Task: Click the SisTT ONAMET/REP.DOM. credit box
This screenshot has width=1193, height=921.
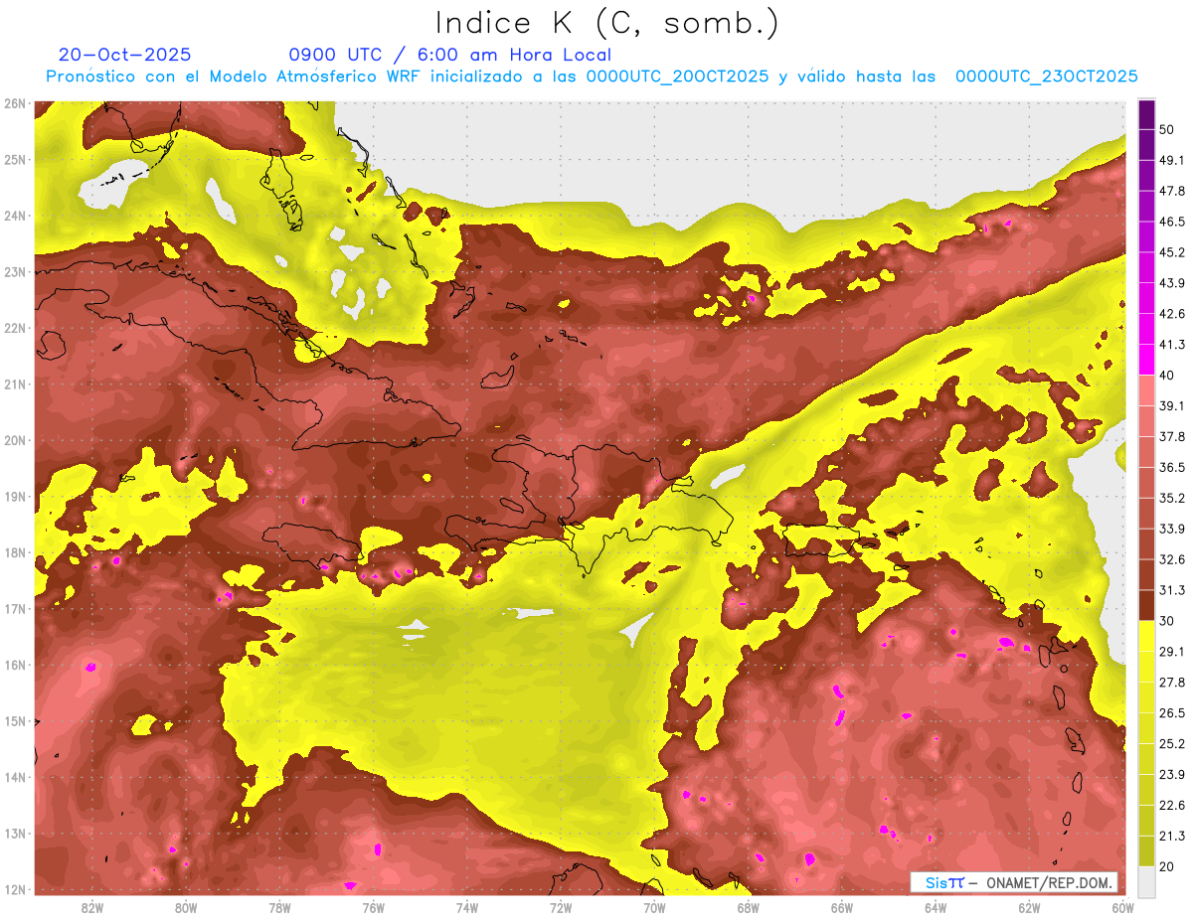Action: pos(1013,882)
